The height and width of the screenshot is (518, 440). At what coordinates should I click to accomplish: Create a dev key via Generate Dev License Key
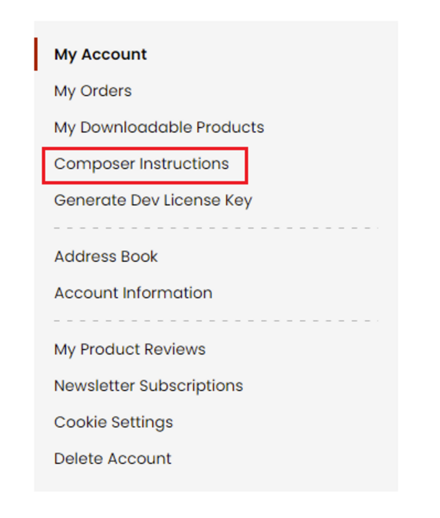[153, 200]
